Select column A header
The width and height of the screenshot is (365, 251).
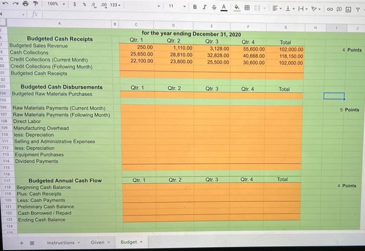tap(59, 23)
